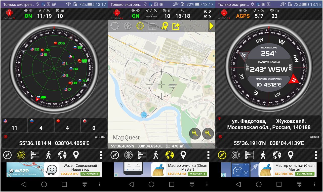323x192 pixels.
Task: Open three-dot overflow menu on compass screen
Action: (x=315, y=155)
